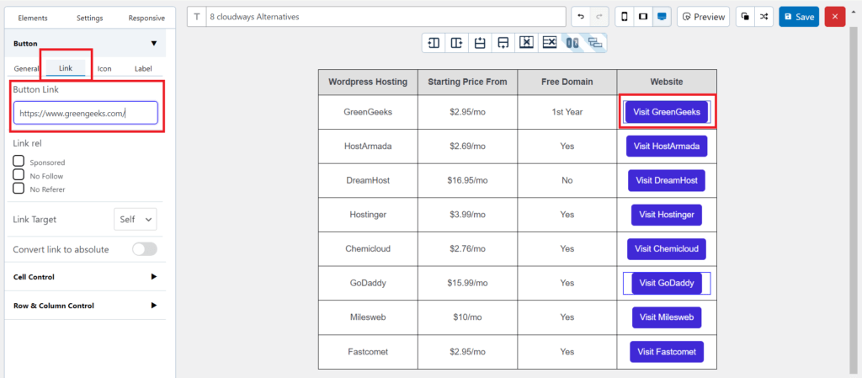Select the Visit Fastcomet button
This screenshot has height=378, width=862.
[667, 352]
